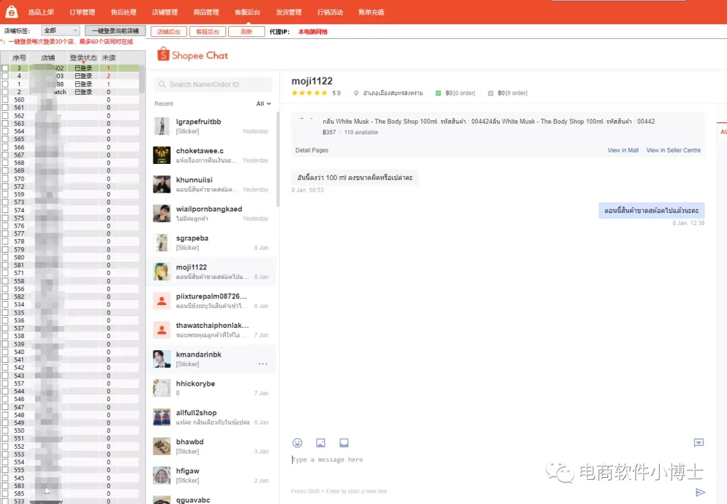The image size is (727, 504).
Task: Tick checkbox for row 570
Action: (x=5, y=179)
